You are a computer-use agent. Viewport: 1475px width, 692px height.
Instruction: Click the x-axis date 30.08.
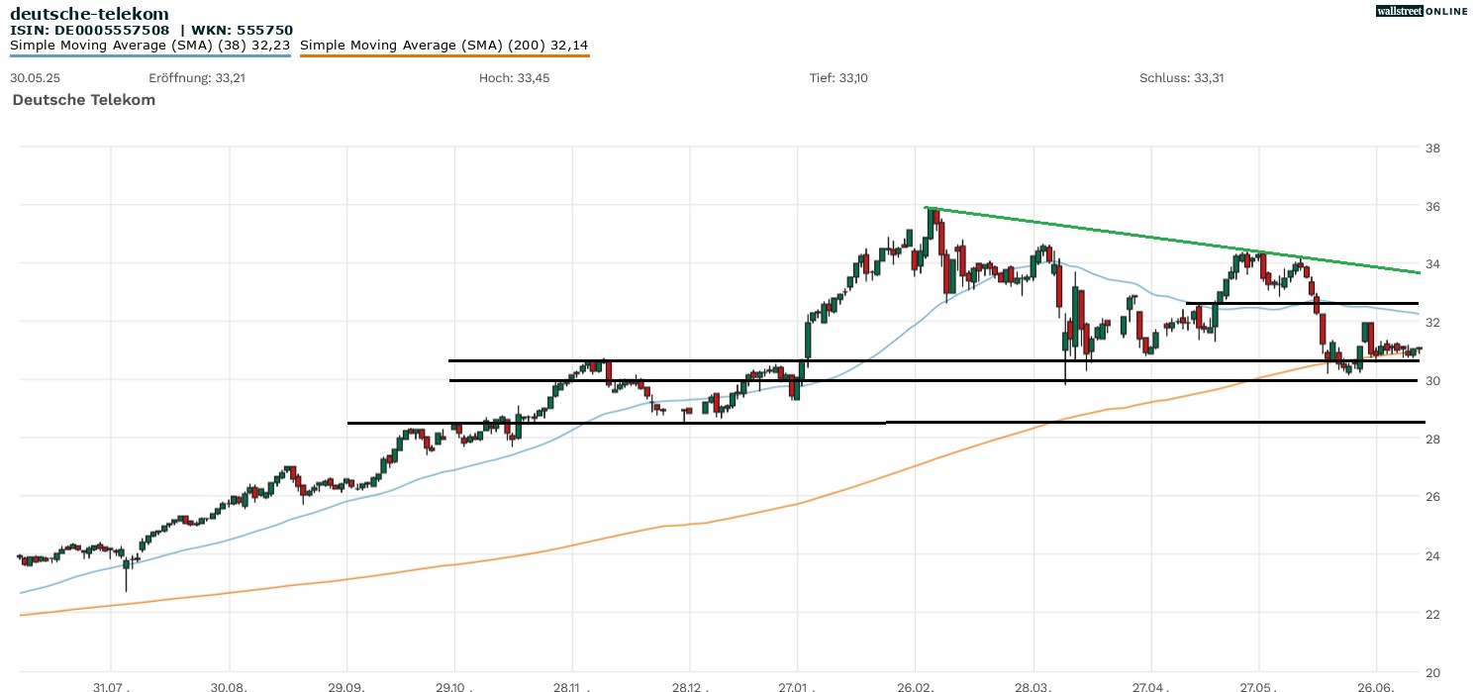[230, 685]
